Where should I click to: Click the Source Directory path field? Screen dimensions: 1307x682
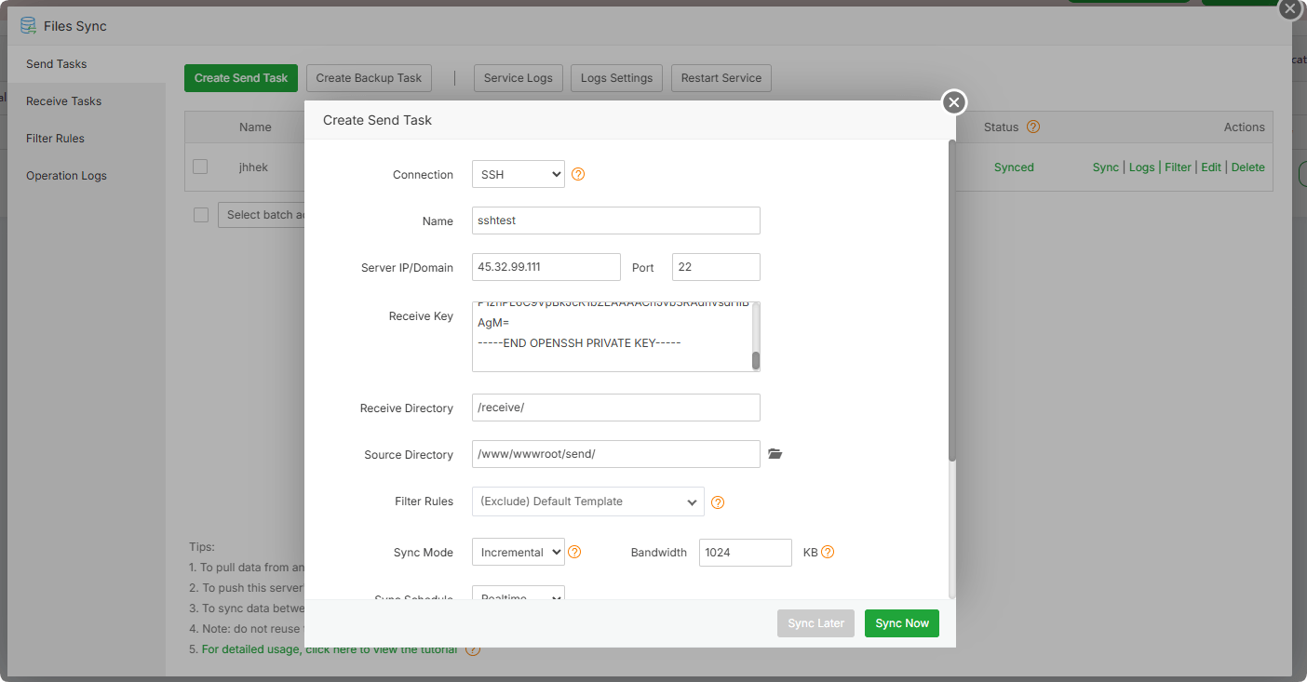616,454
